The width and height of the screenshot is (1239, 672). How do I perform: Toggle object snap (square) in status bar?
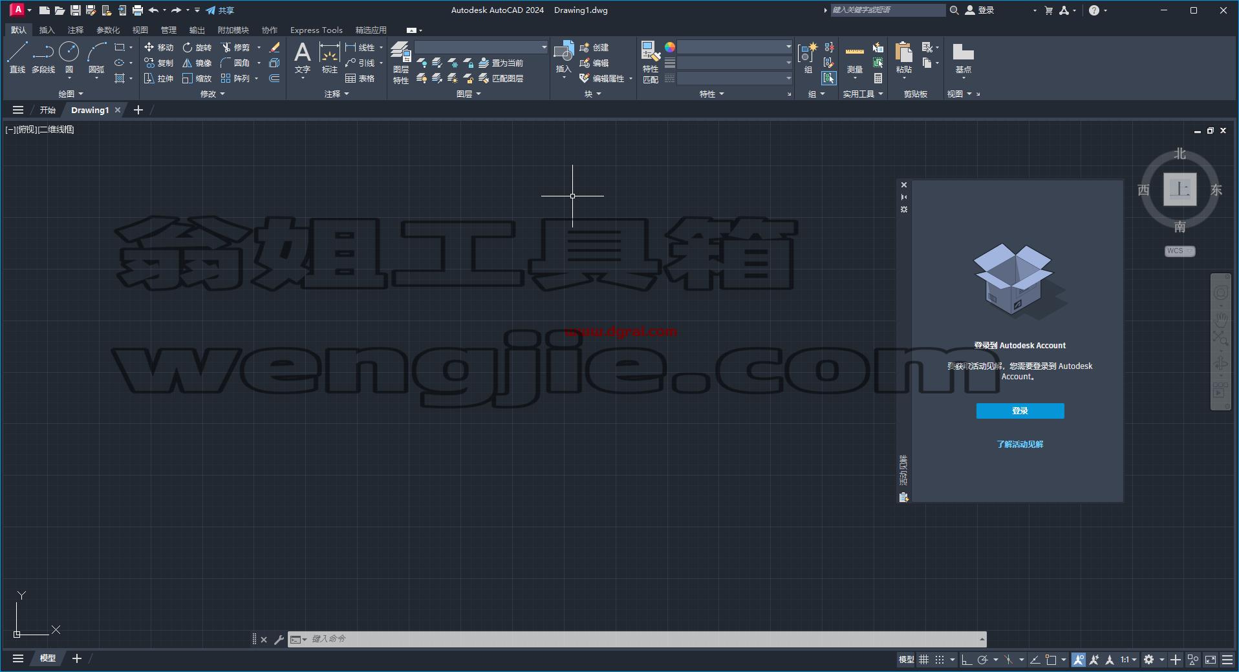(x=1051, y=660)
